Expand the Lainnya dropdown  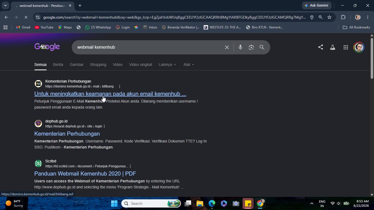[x=167, y=65]
